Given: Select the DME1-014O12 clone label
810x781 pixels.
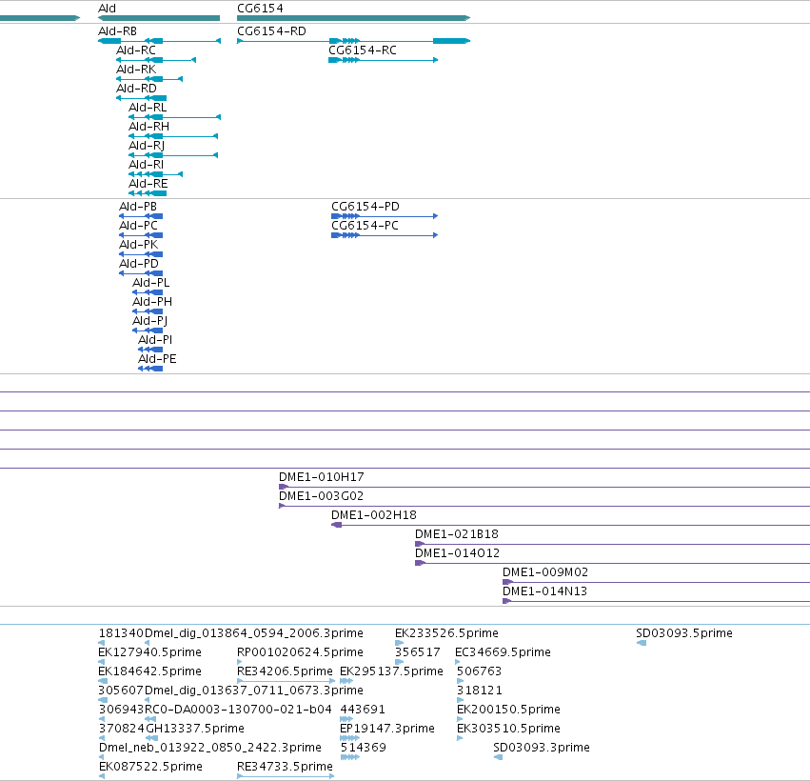Looking at the screenshot, I should click(457, 554).
